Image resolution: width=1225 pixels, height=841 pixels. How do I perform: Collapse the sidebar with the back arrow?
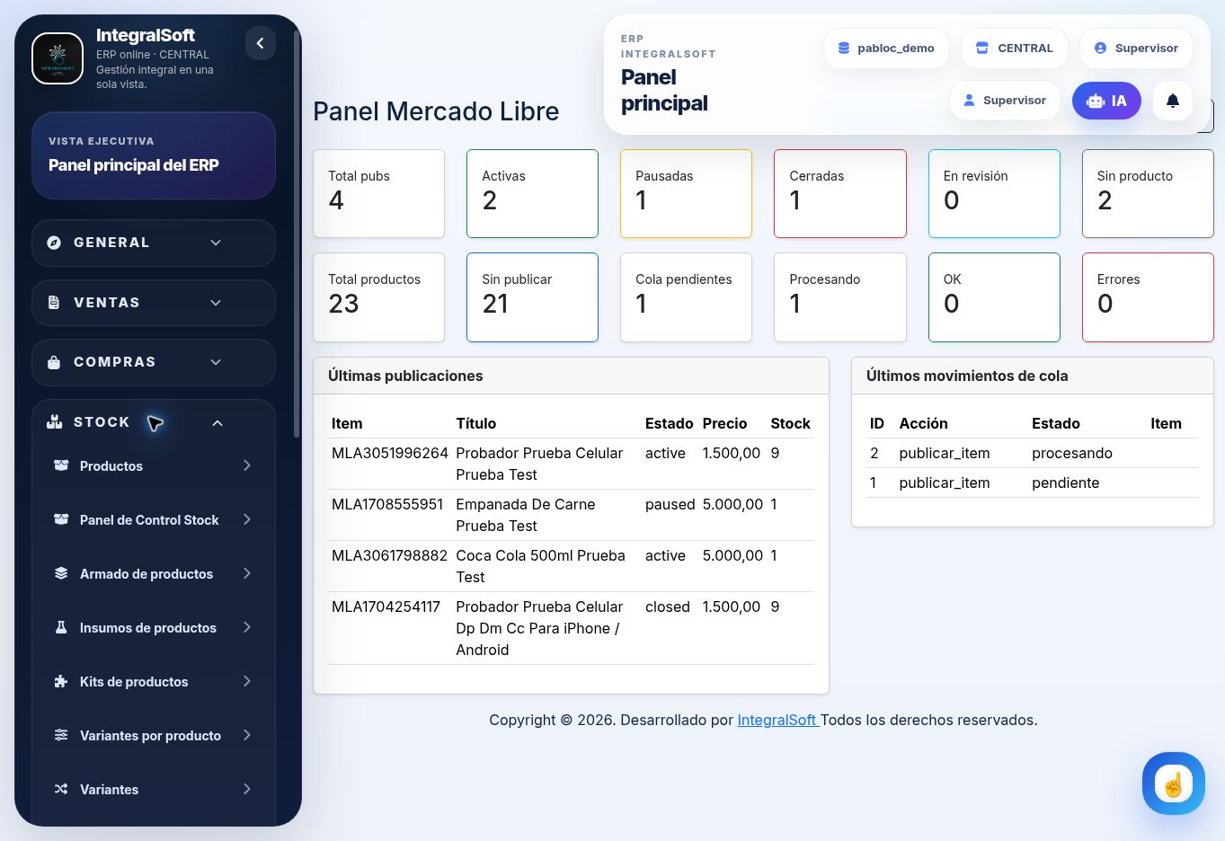click(x=261, y=43)
